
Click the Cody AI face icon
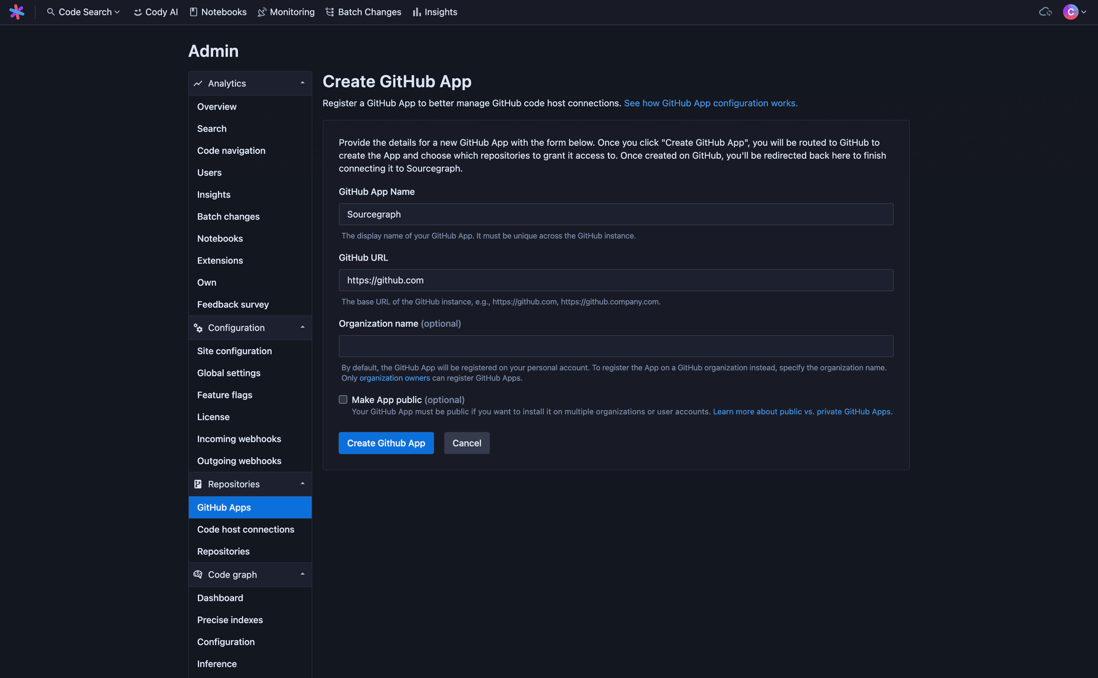pos(138,12)
